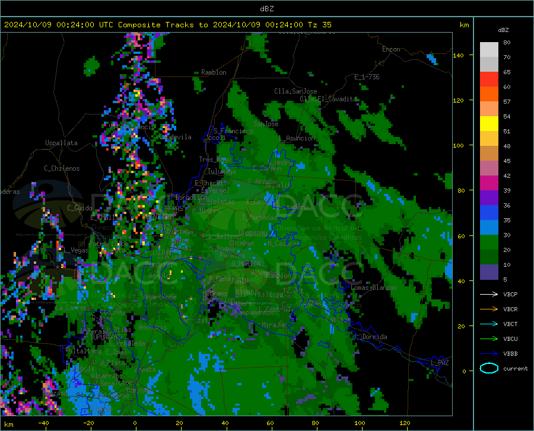Pick the dark green swatch below 20 dBZ
The height and width of the screenshot is (431, 534).
pos(489,257)
